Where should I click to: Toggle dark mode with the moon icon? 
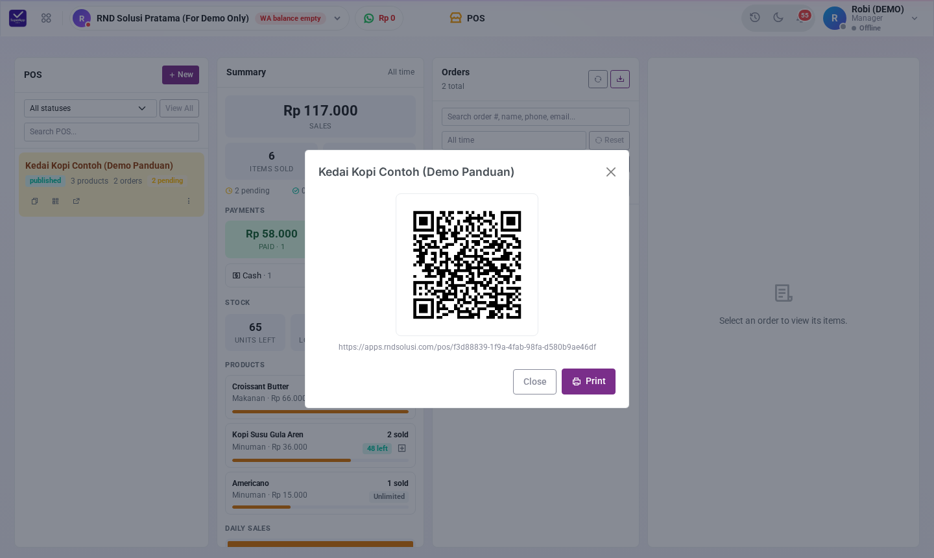pos(778,18)
